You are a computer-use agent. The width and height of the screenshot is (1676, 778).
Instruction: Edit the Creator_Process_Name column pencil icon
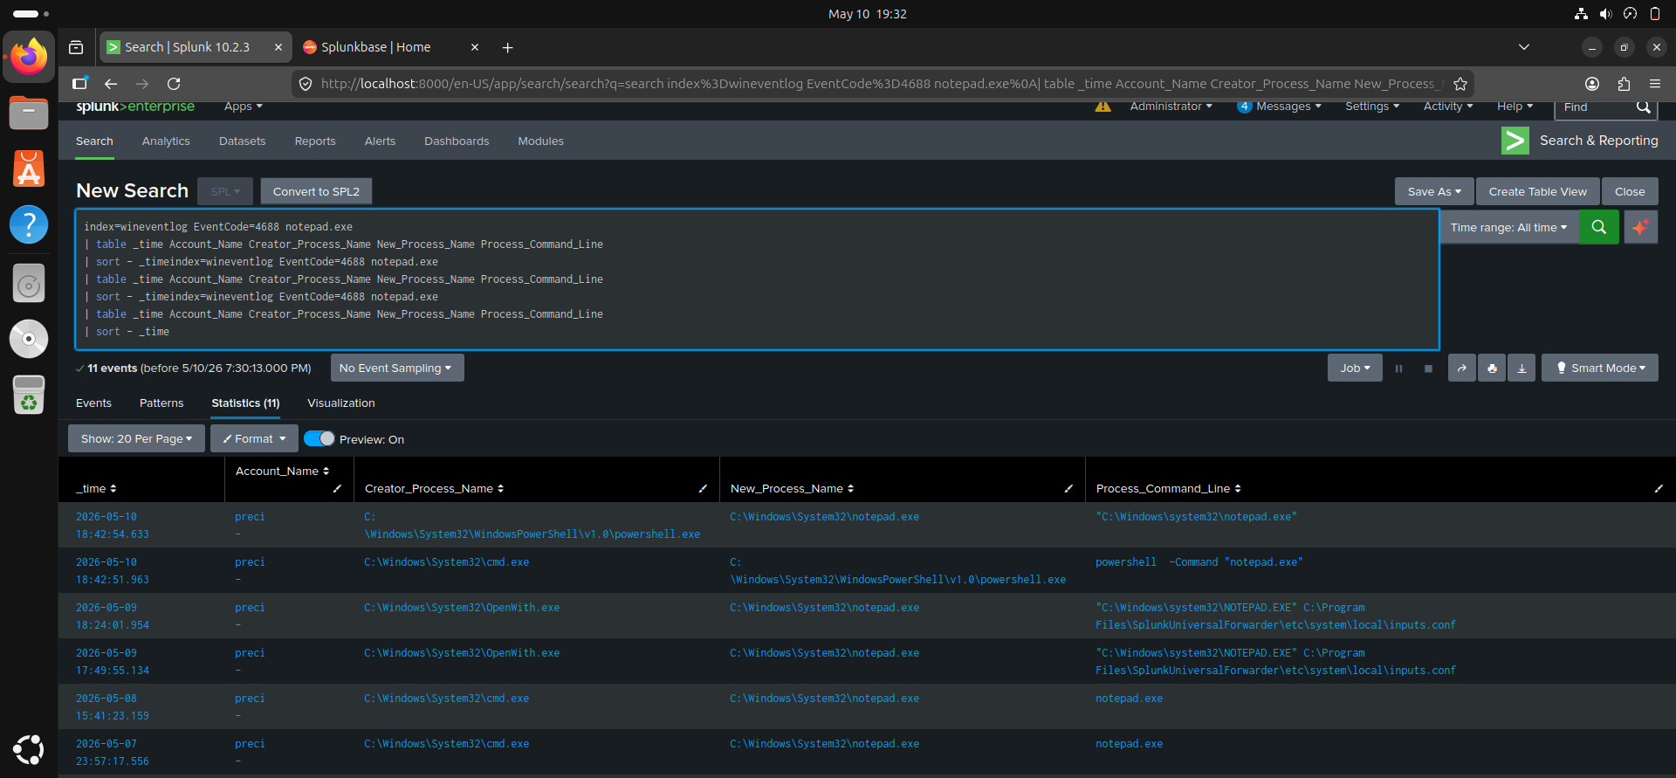click(703, 489)
